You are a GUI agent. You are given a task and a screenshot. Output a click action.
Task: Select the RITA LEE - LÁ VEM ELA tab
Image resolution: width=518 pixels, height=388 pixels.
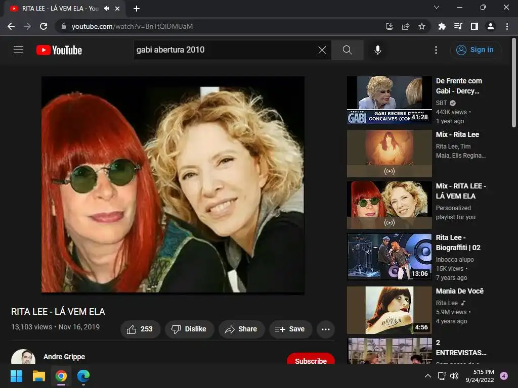click(64, 9)
